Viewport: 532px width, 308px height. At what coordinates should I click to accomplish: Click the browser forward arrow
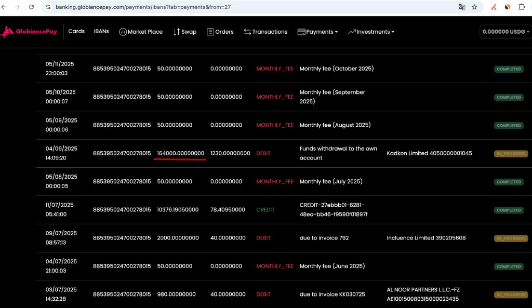coord(17,7)
